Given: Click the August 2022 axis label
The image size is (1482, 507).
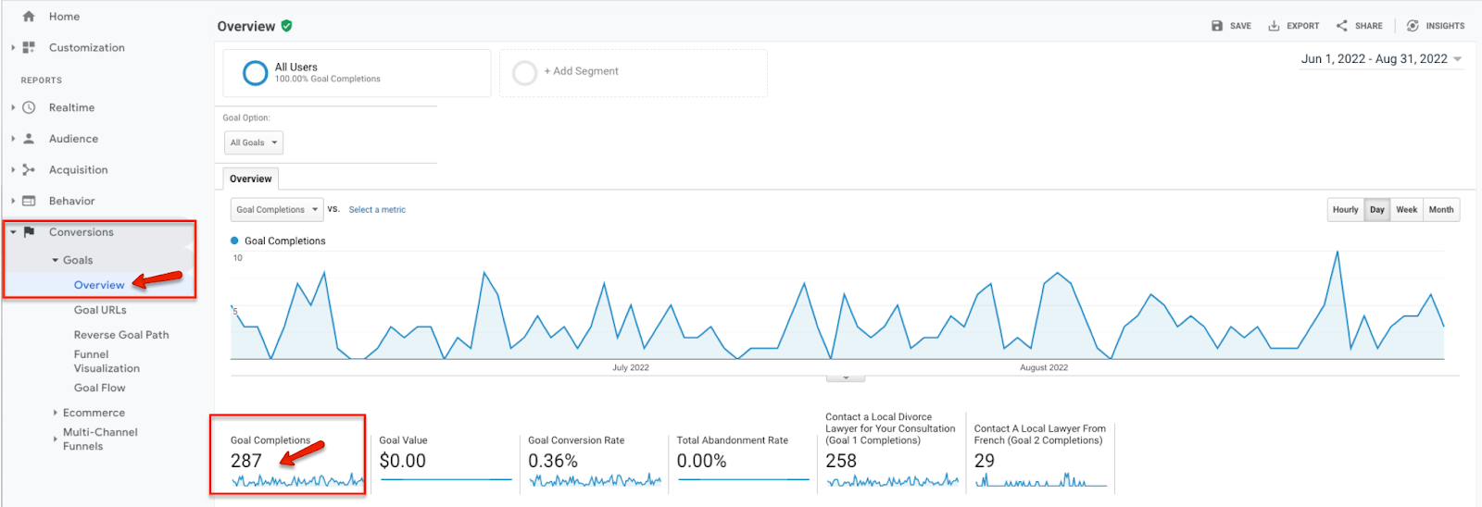Looking at the screenshot, I should (x=1044, y=367).
